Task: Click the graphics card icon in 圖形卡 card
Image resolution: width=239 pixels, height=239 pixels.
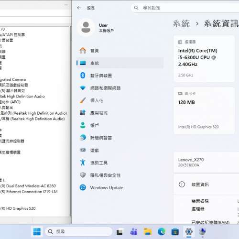Action: [180, 93]
